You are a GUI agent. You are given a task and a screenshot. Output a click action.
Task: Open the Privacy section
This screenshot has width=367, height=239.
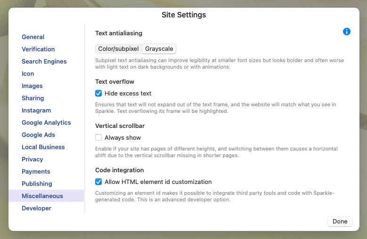point(33,159)
